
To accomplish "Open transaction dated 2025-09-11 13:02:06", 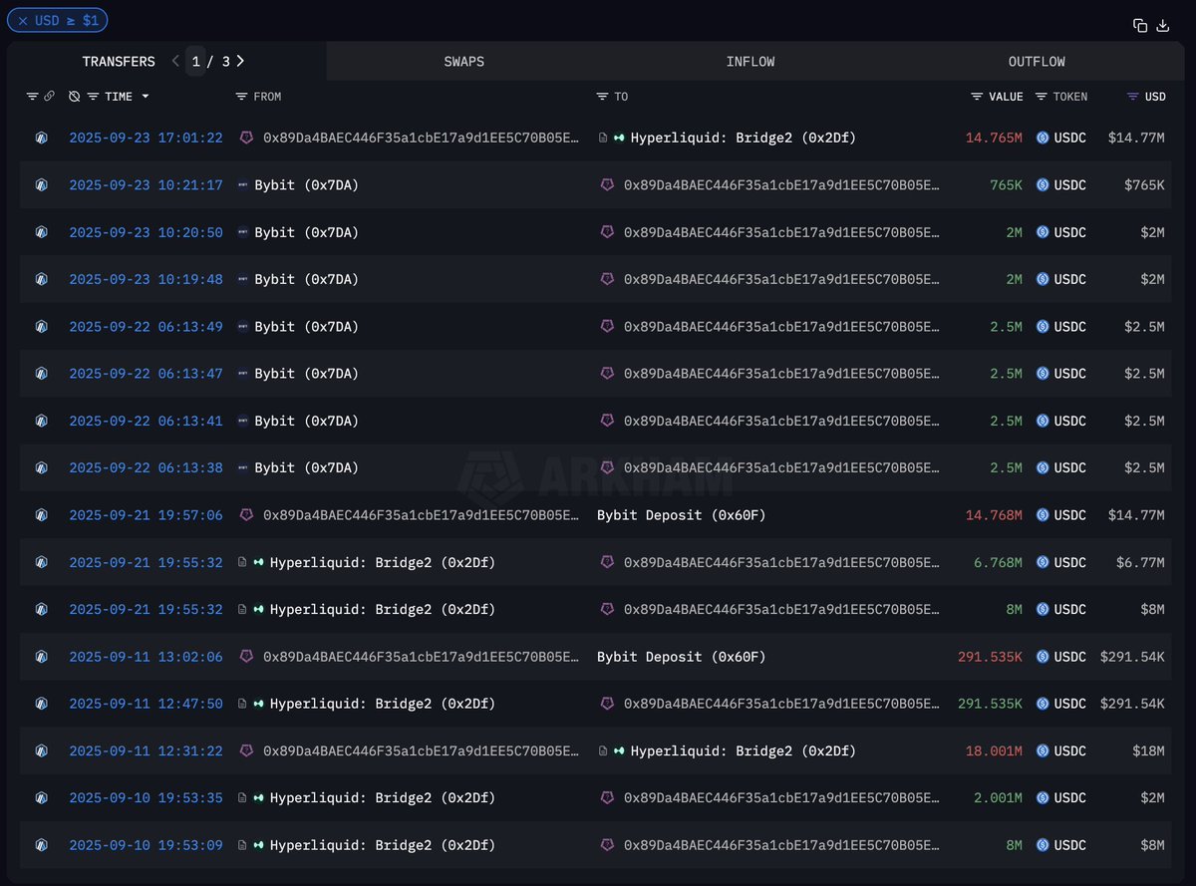I will (x=146, y=657).
